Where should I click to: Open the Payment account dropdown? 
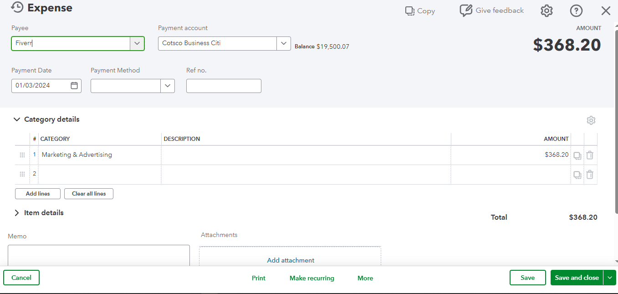[x=283, y=43]
